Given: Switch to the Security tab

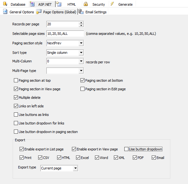Looking at the screenshot, I should click(x=98, y=4).
